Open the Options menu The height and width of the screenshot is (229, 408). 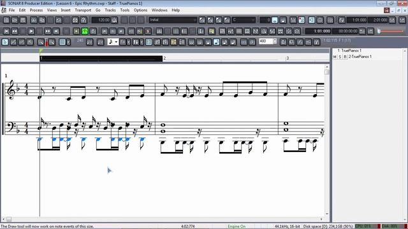point(140,10)
